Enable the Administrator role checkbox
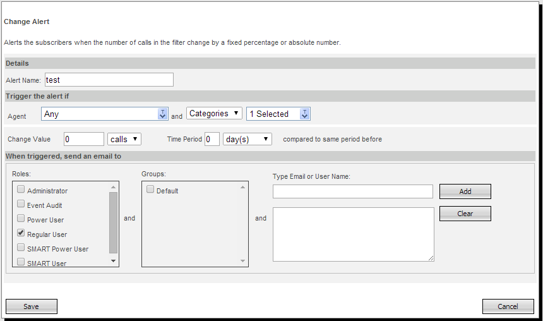Screen dimensions: 543x321 point(21,190)
